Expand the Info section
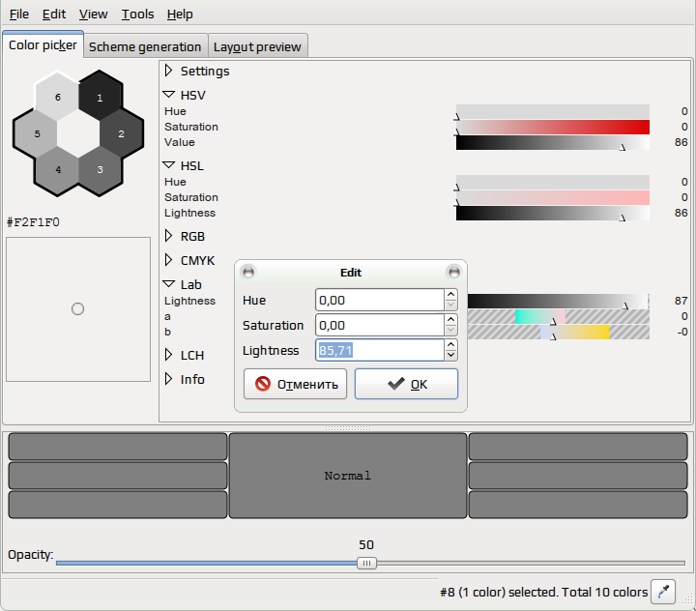The image size is (696, 611). [x=168, y=379]
